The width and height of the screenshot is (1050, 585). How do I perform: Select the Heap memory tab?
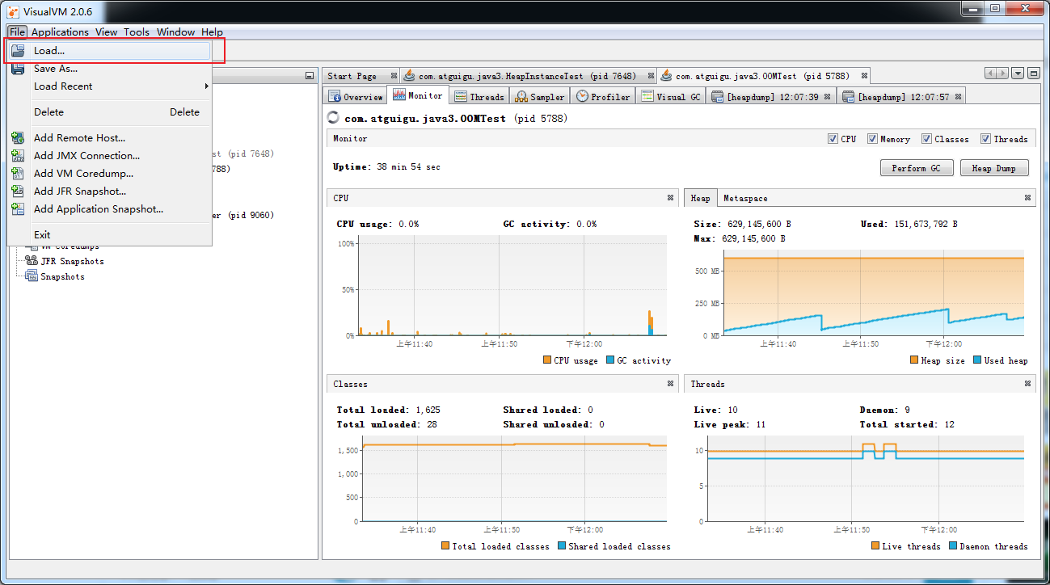click(x=700, y=198)
